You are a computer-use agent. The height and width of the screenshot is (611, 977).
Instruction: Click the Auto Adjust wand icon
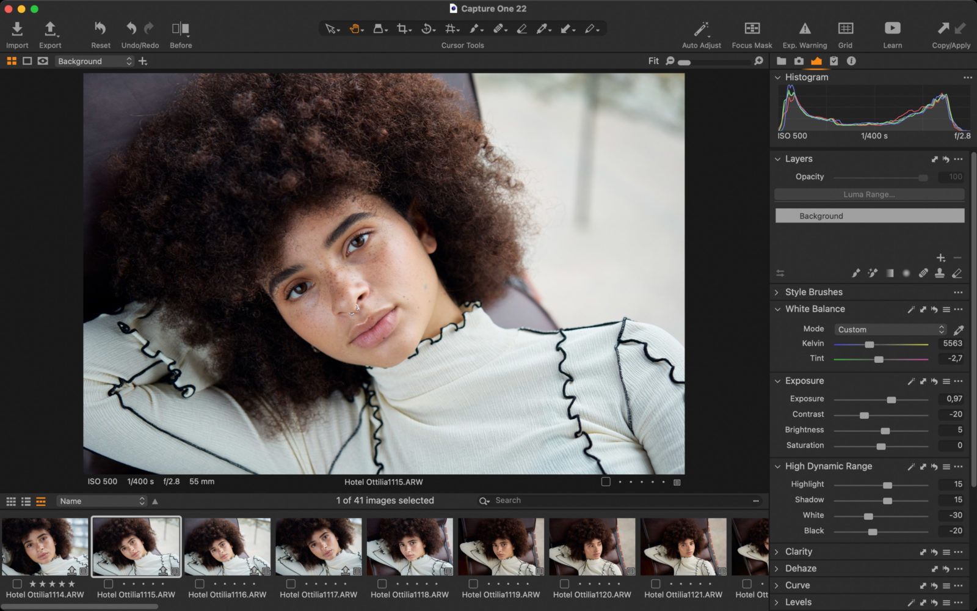coord(701,28)
